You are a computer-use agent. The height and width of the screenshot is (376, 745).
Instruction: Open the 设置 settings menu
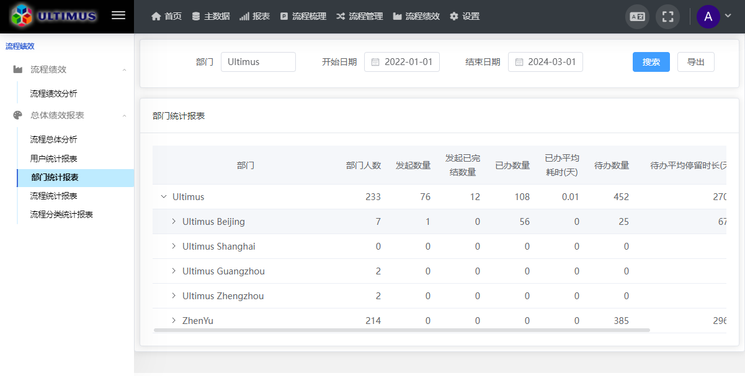(465, 17)
